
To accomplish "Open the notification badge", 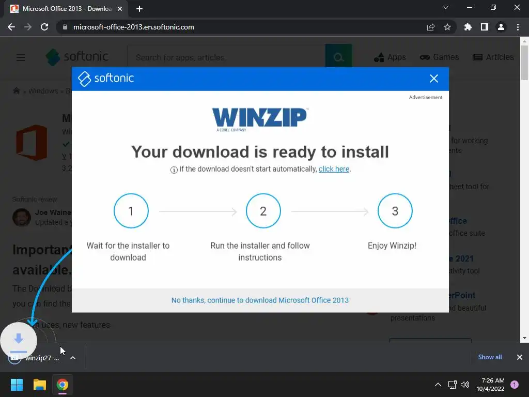I will (x=515, y=385).
